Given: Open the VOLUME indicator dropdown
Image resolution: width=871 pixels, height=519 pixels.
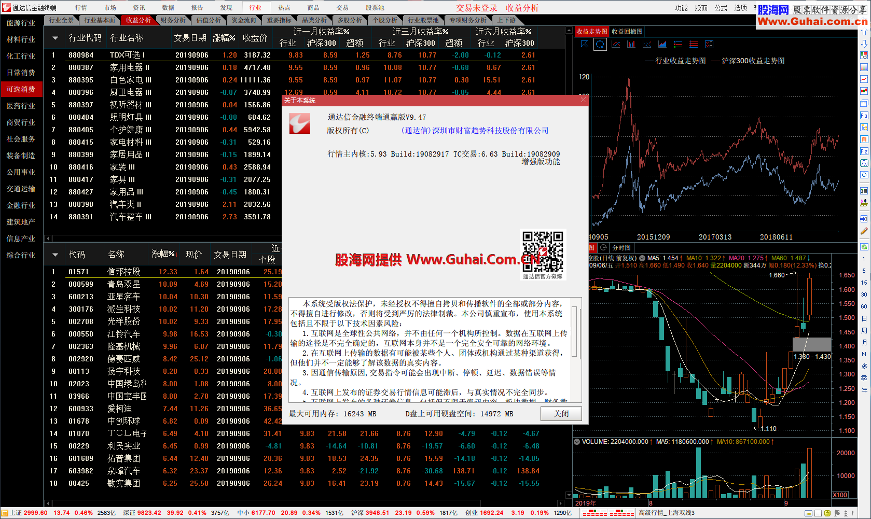Looking at the screenshot, I should click(x=577, y=442).
